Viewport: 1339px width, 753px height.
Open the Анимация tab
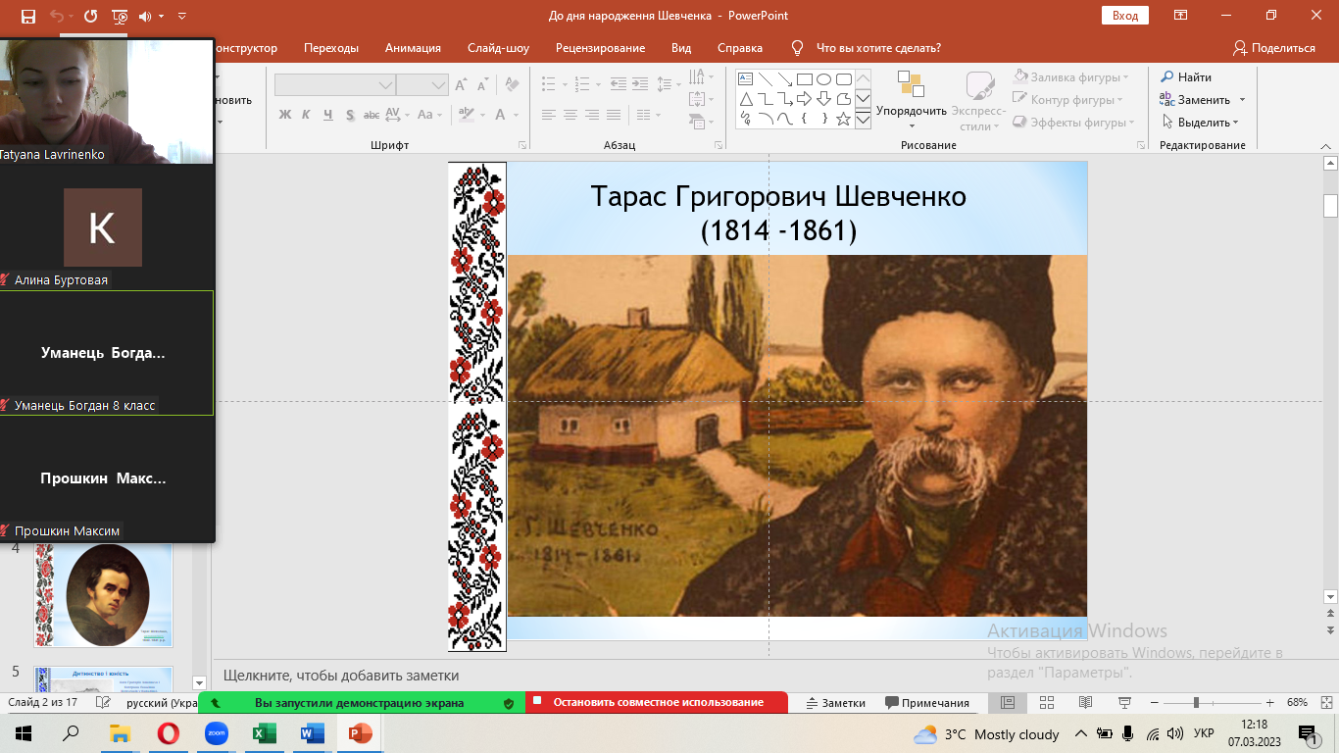(413, 48)
